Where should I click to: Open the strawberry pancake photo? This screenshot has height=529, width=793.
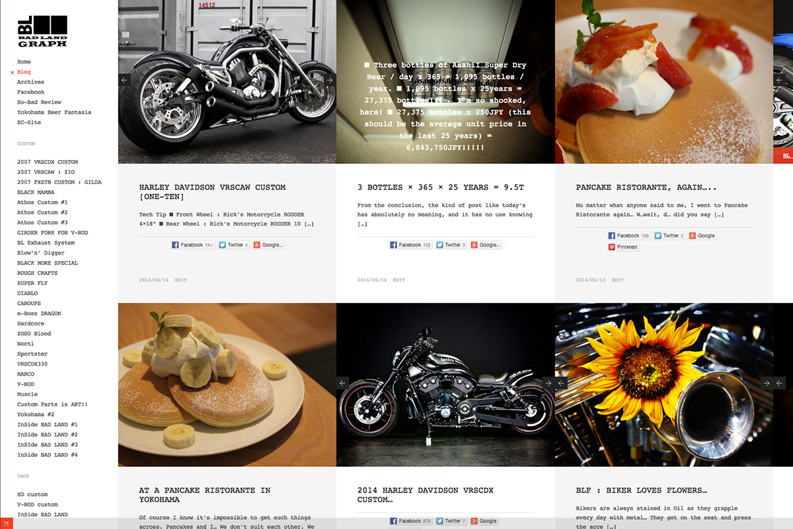(664, 81)
